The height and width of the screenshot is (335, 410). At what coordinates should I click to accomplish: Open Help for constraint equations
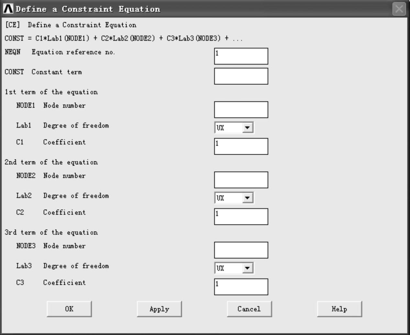click(339, 309)
